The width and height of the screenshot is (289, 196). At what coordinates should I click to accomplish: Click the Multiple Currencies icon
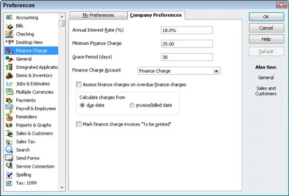(x=9, y=92)
